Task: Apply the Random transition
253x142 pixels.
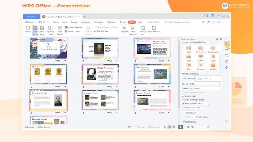Action: (213, 67)
